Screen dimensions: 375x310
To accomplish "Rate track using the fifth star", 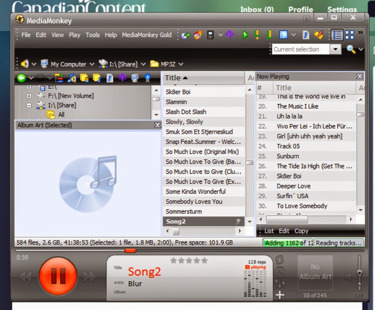I will pyautogui.click(x=204, y=260).
